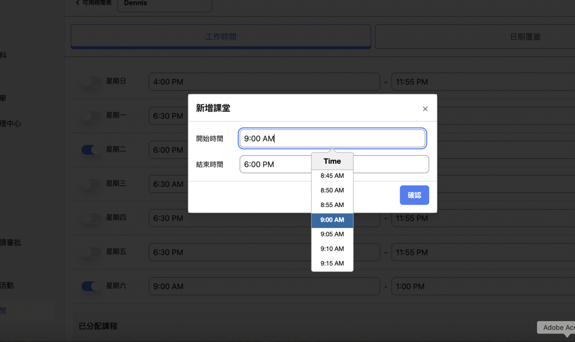The width and height of the screenshot is (575, 342).
Task: Toggle the 星期一 availability switch
Action: 91,116
